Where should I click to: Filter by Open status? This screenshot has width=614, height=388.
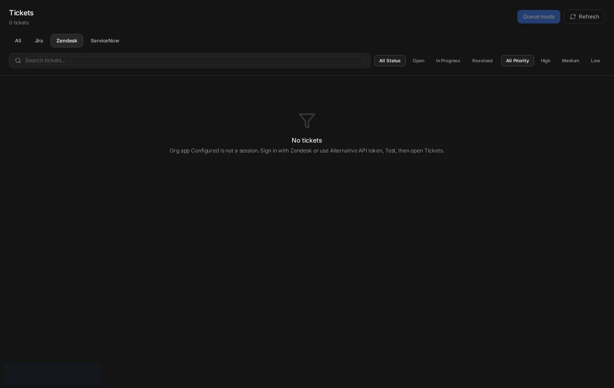pos(419,61)
